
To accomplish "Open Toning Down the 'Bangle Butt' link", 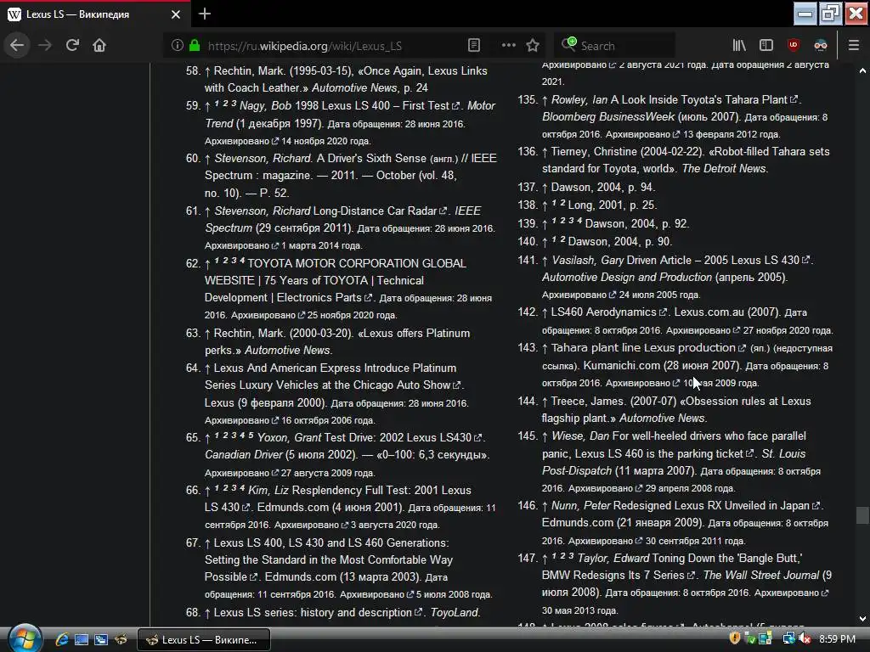I will point(673,566).
